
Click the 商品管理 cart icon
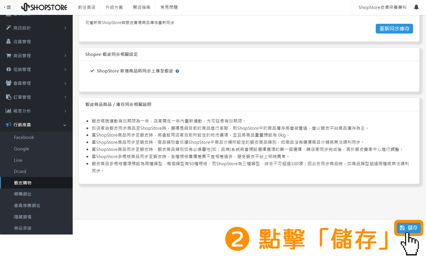9,55
